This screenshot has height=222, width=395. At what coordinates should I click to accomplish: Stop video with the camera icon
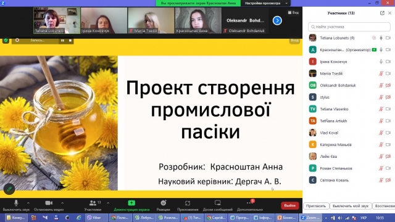[49, 203]
